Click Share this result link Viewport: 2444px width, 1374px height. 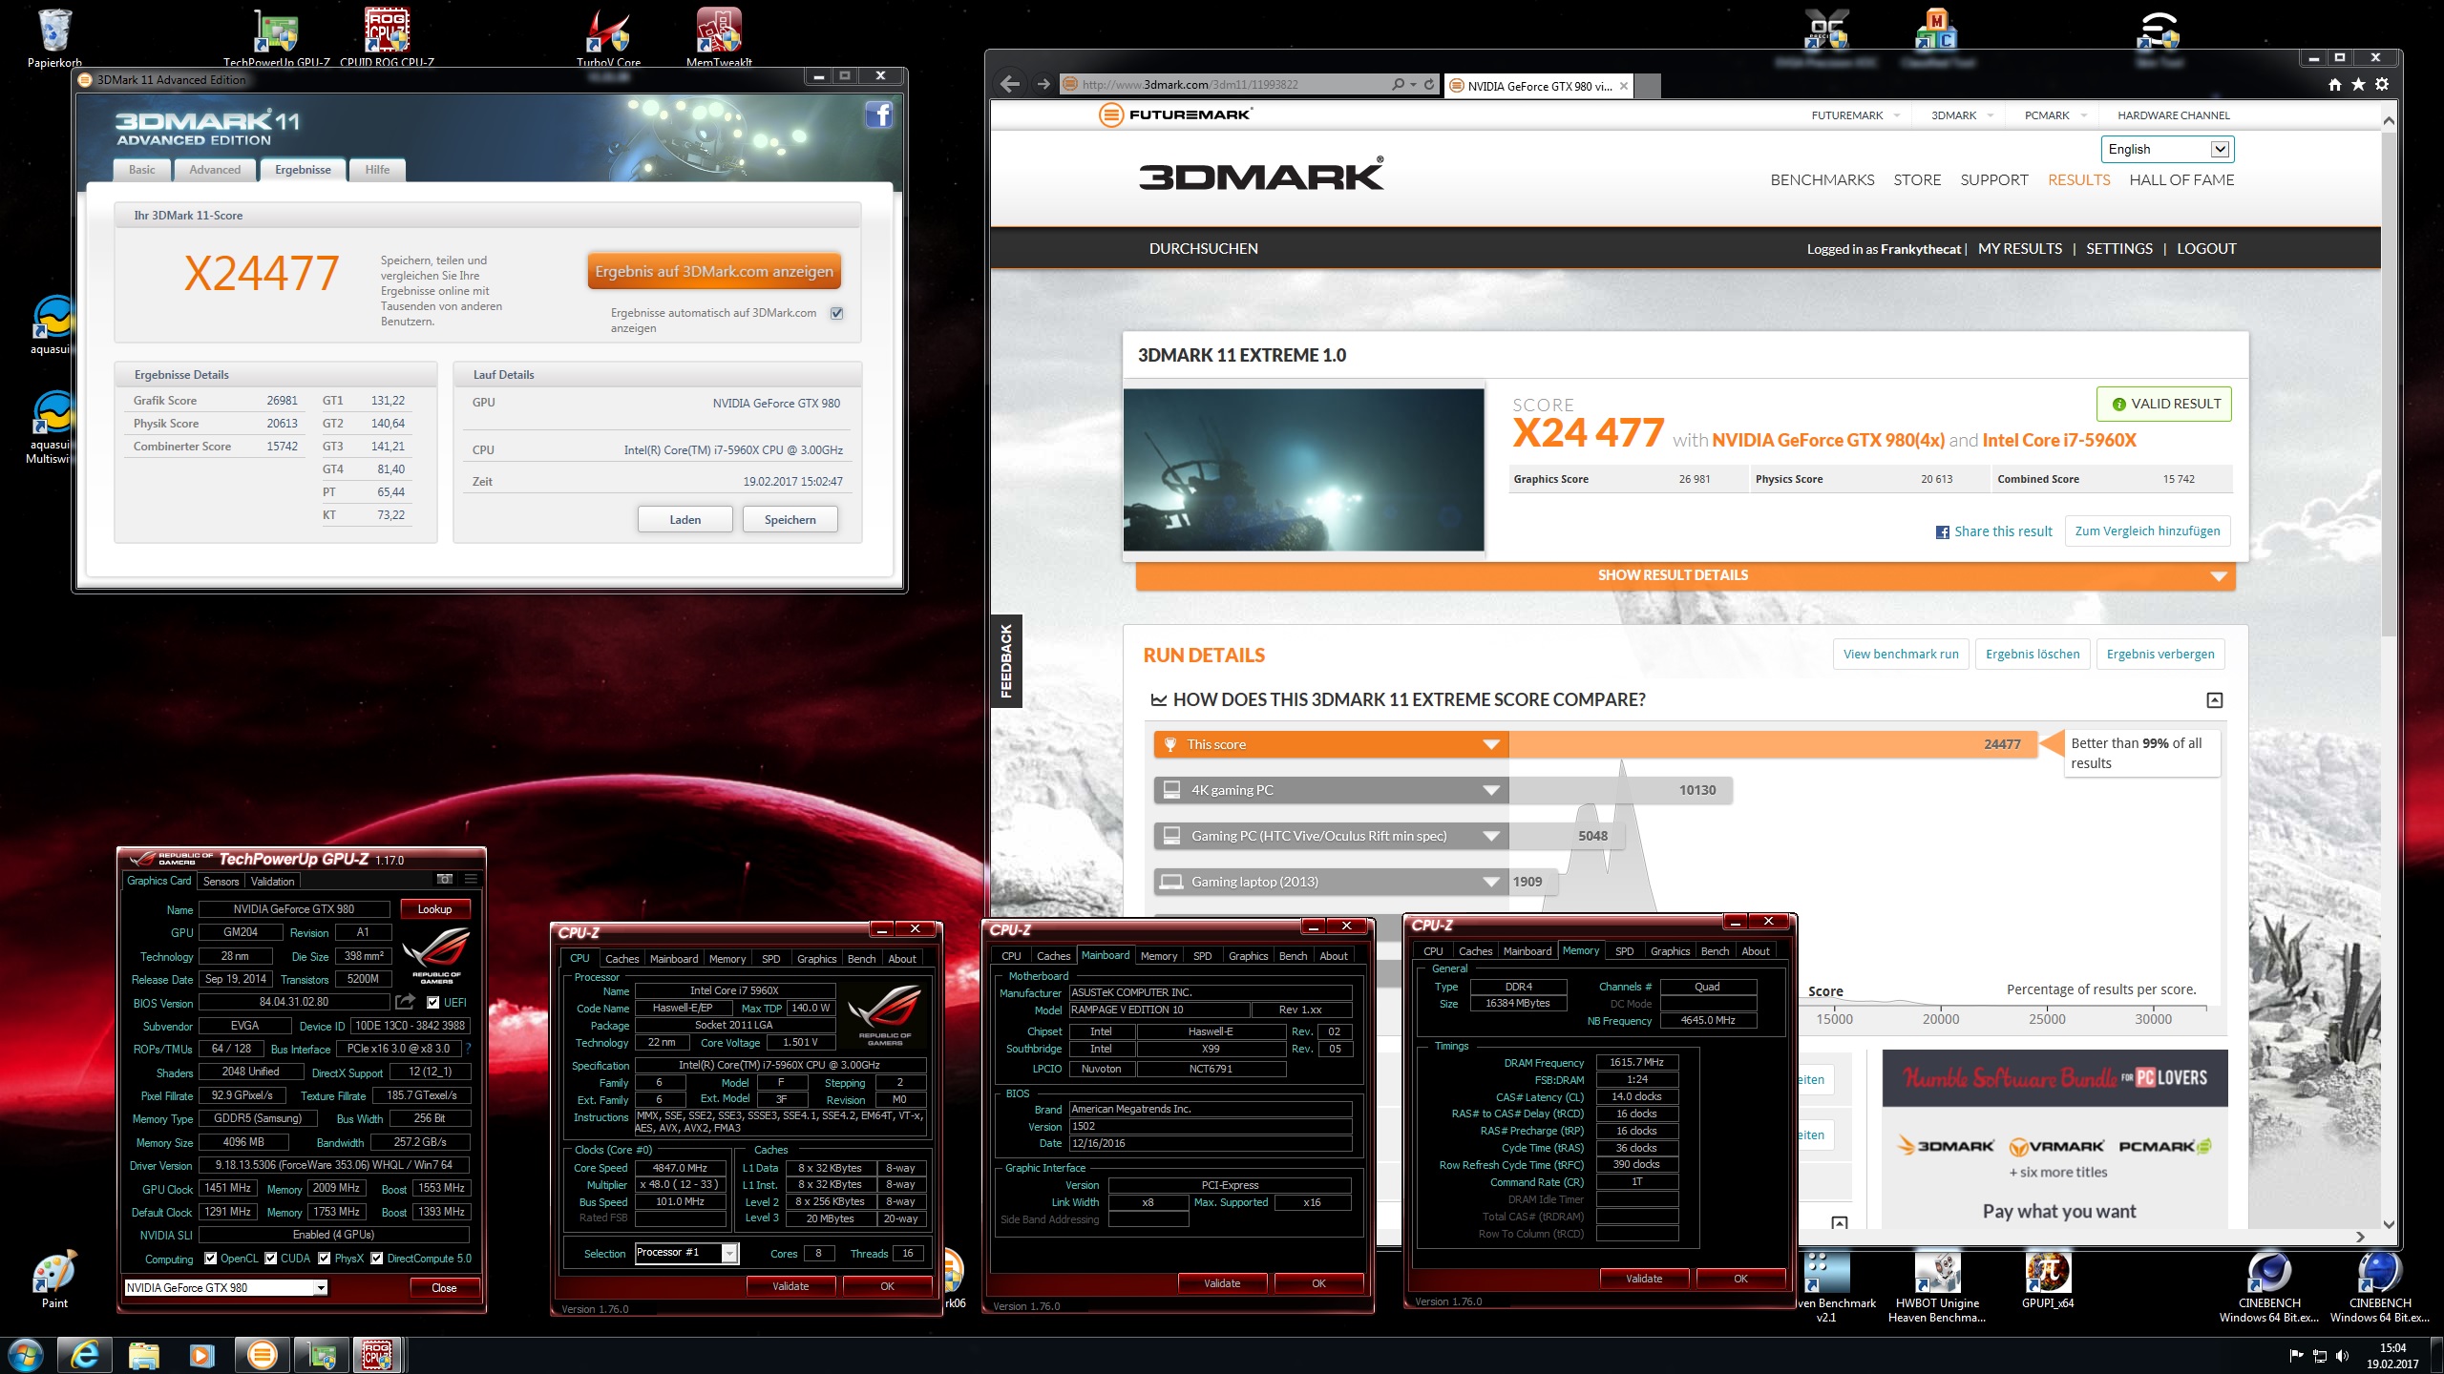click(1993, 531)
